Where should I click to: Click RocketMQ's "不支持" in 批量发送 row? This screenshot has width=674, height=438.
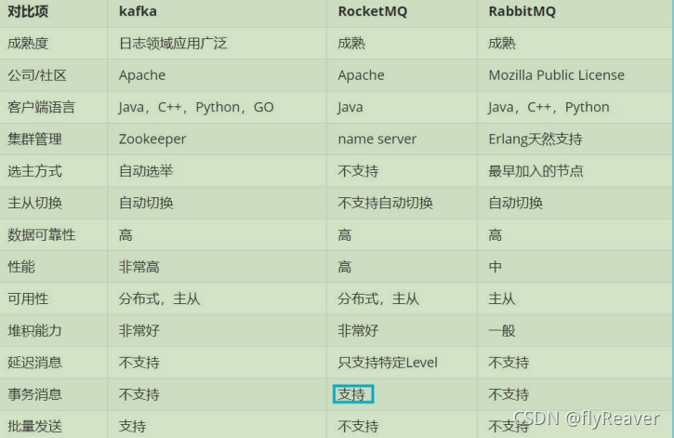point(358,427)
